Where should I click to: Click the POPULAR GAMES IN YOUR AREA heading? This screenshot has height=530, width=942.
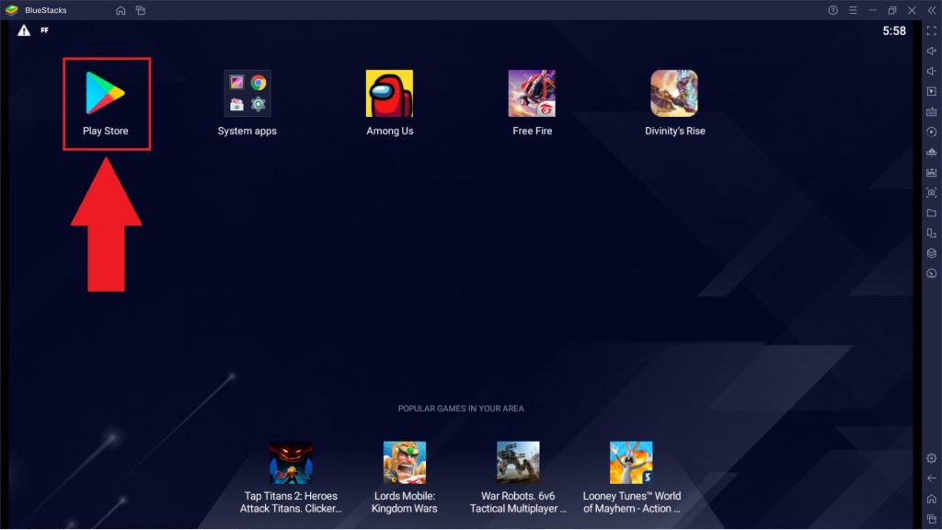pyautogui.click(x=461, y=408)
